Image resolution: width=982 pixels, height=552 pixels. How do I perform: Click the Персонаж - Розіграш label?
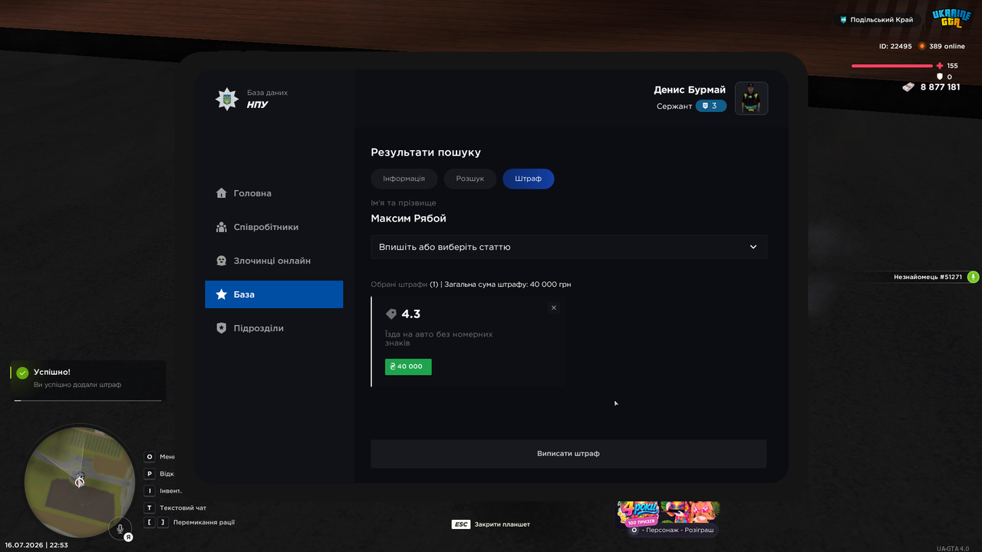tap(677, 531)
